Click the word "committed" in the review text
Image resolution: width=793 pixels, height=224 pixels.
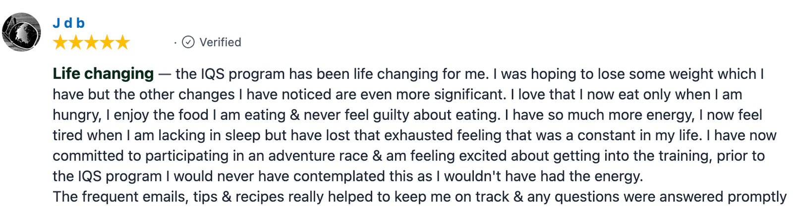point(89,156)
